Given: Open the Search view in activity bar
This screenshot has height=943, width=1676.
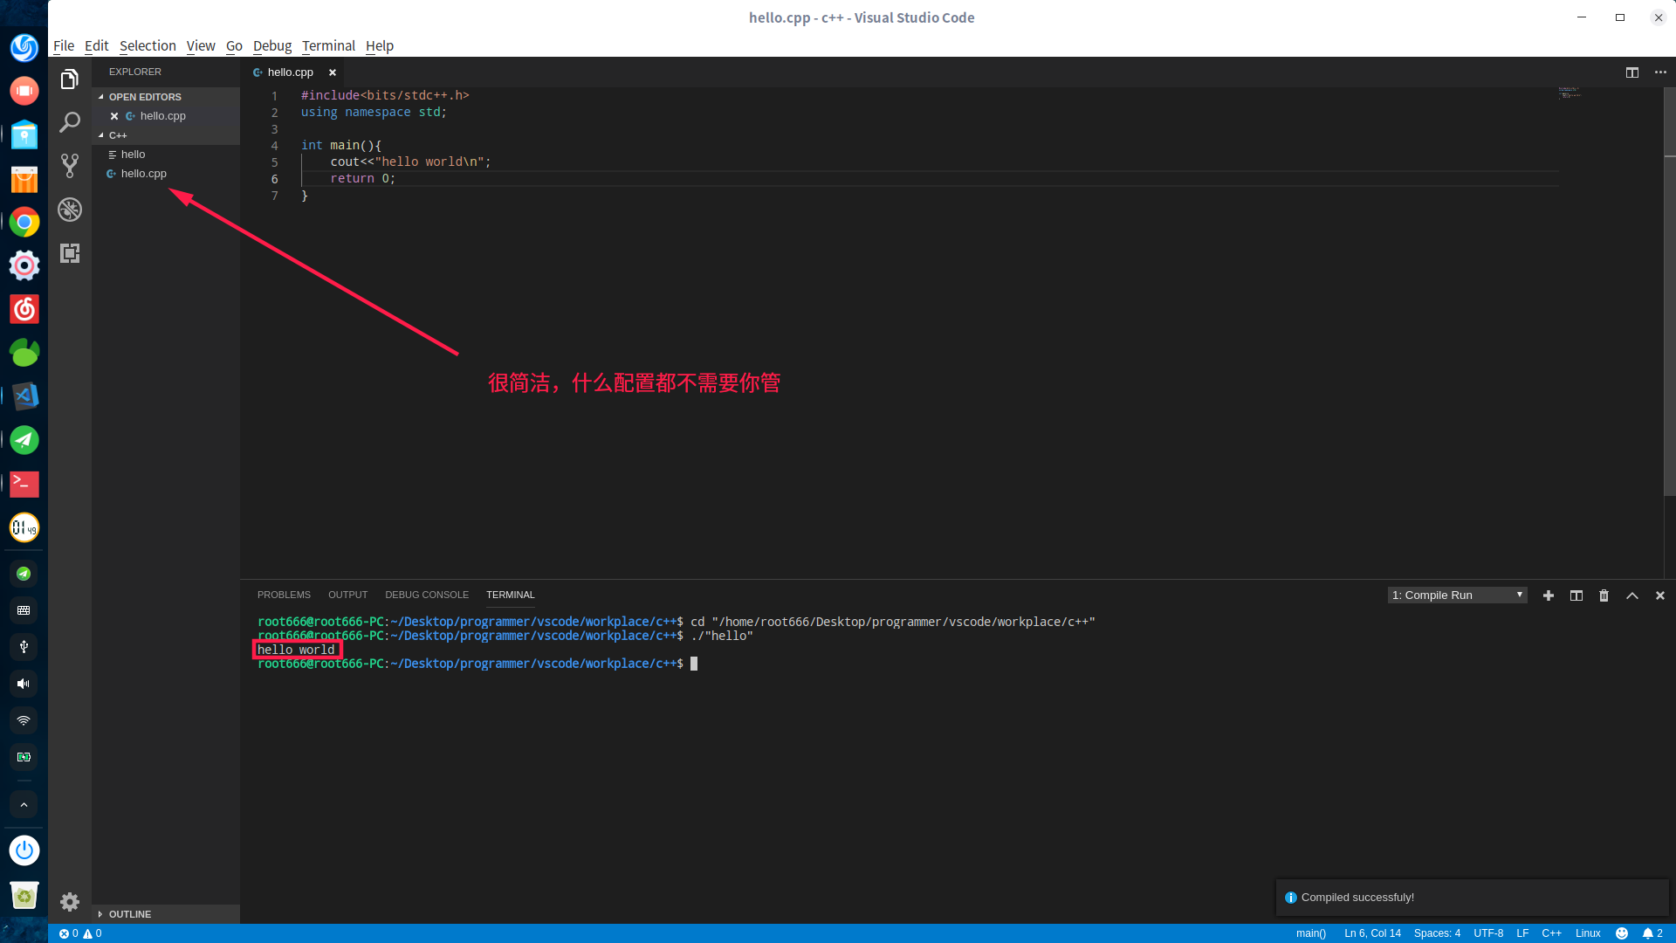Looking at the screenshot, I should coord(70,122).
